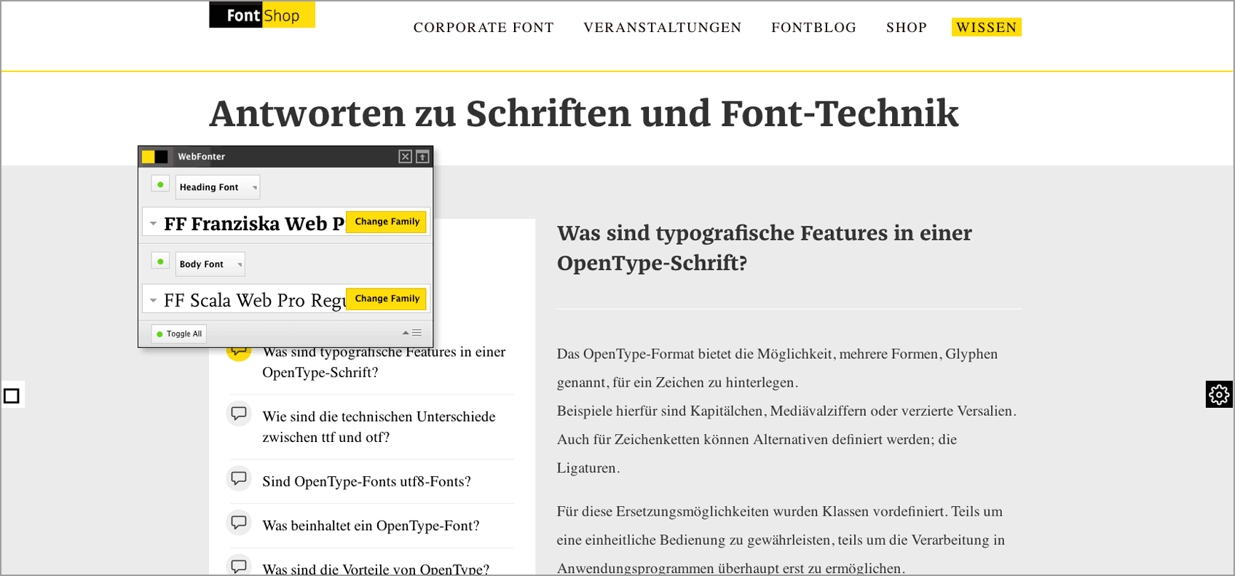Open FONTBLOG from the top navigation
Screen dimensions: 1235x576
[814, 28]
